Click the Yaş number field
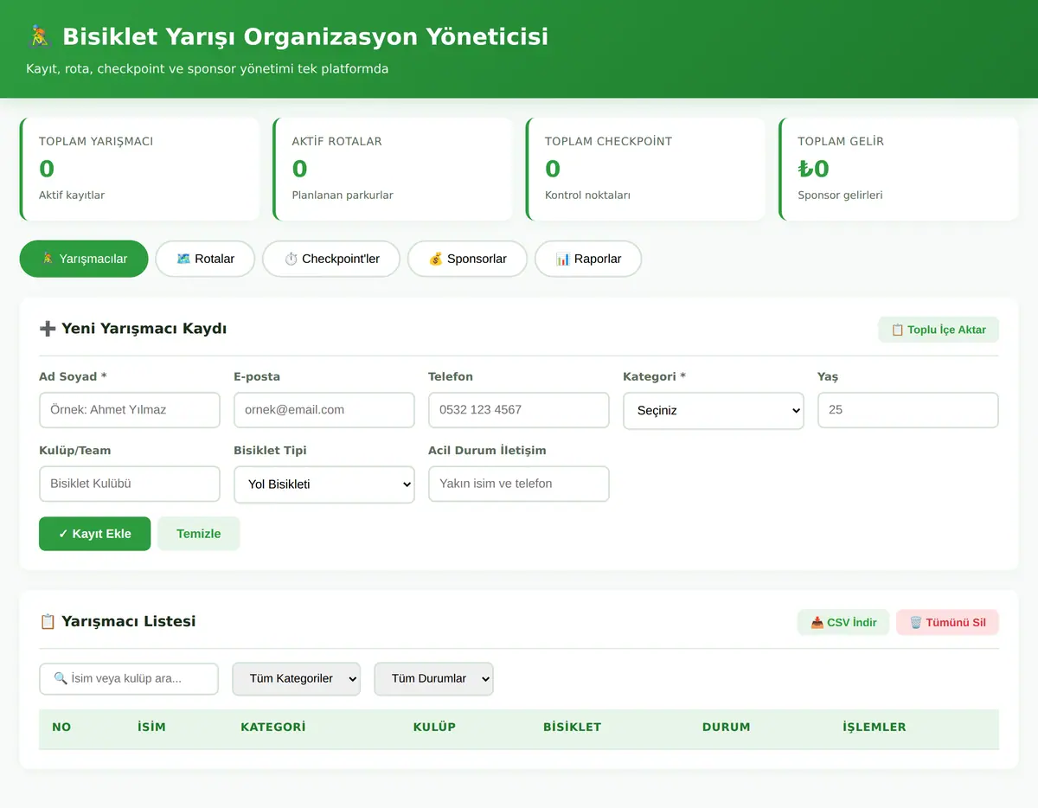Image resolution: width=1038 pixels, height=808 pixels. click(908, 410)
